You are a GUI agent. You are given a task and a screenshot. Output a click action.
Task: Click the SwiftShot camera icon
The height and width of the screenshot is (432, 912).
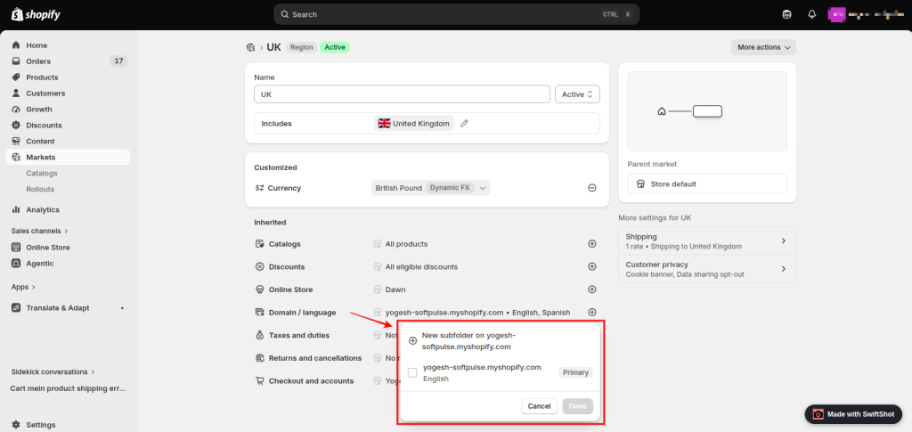pos(818,414)
